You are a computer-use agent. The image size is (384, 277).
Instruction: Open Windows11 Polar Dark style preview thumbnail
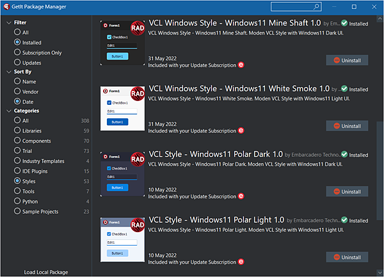pos(122,174)
